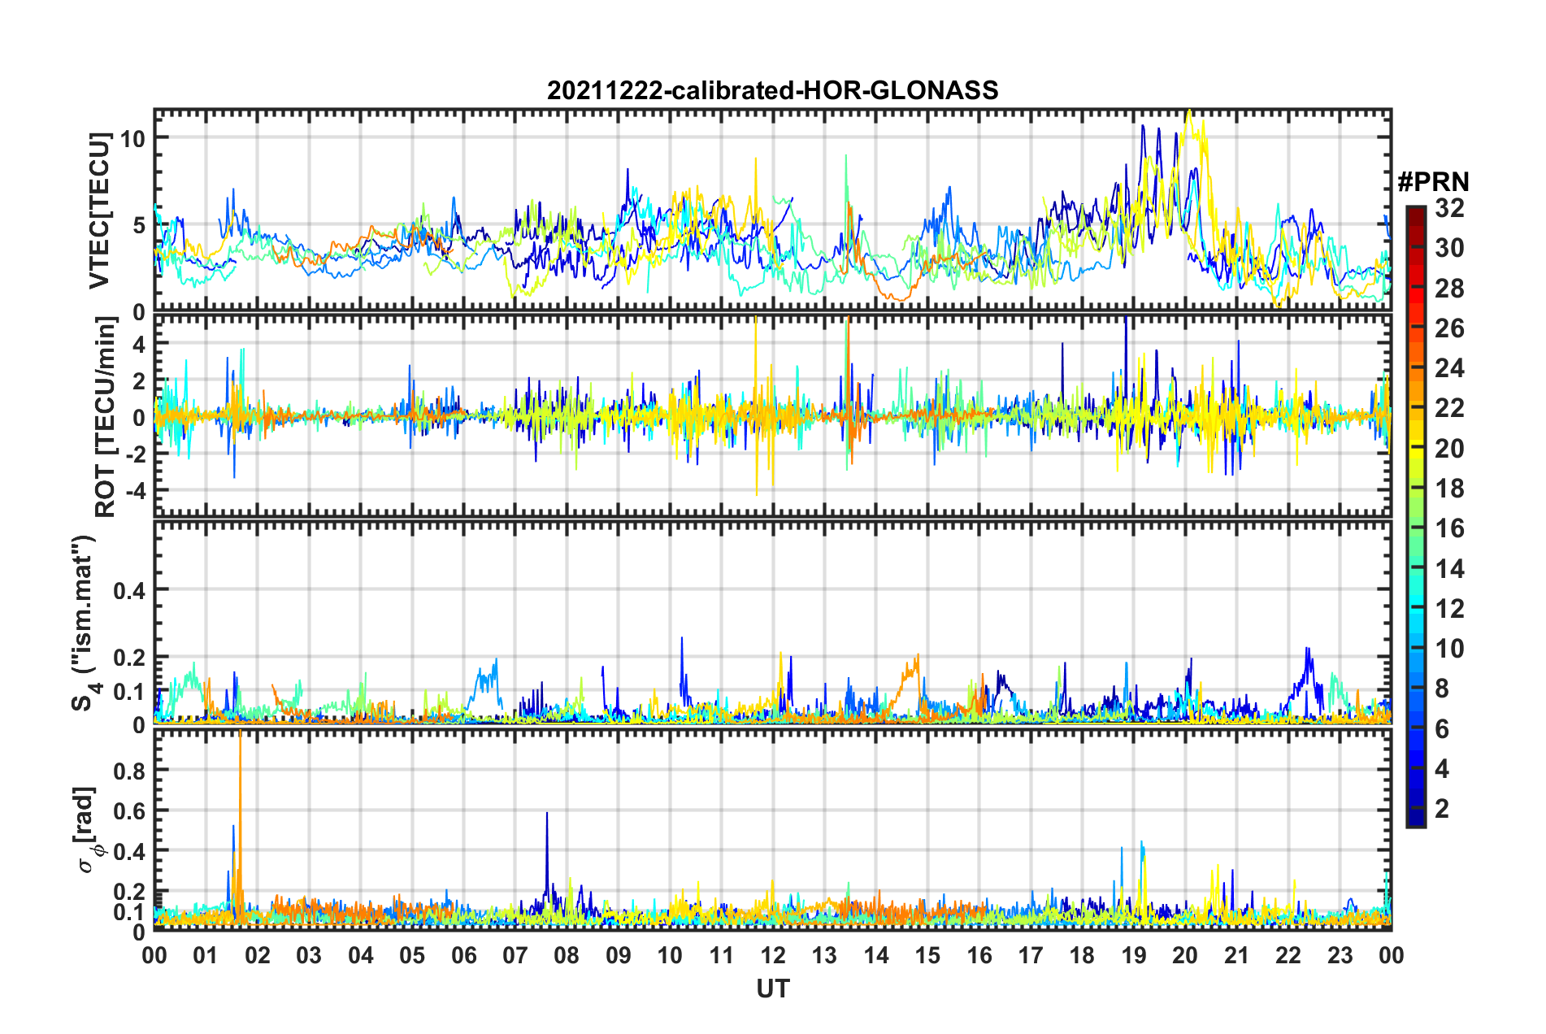Click the #PRN colorbar title
This screenshot has width=1546, height=1034.
pos(1433,181)
